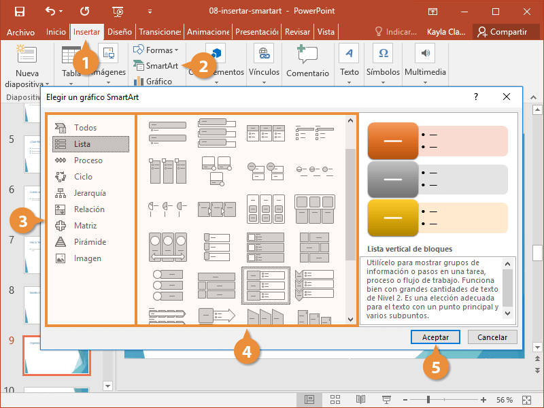Click the zoom slider handle

pos(429,399)
